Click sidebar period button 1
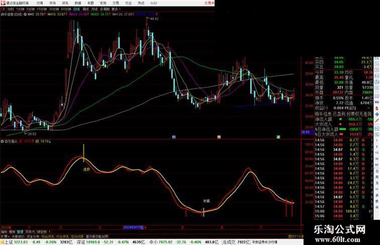The height and width of the screenshot is (245, 380). point(377,141)
